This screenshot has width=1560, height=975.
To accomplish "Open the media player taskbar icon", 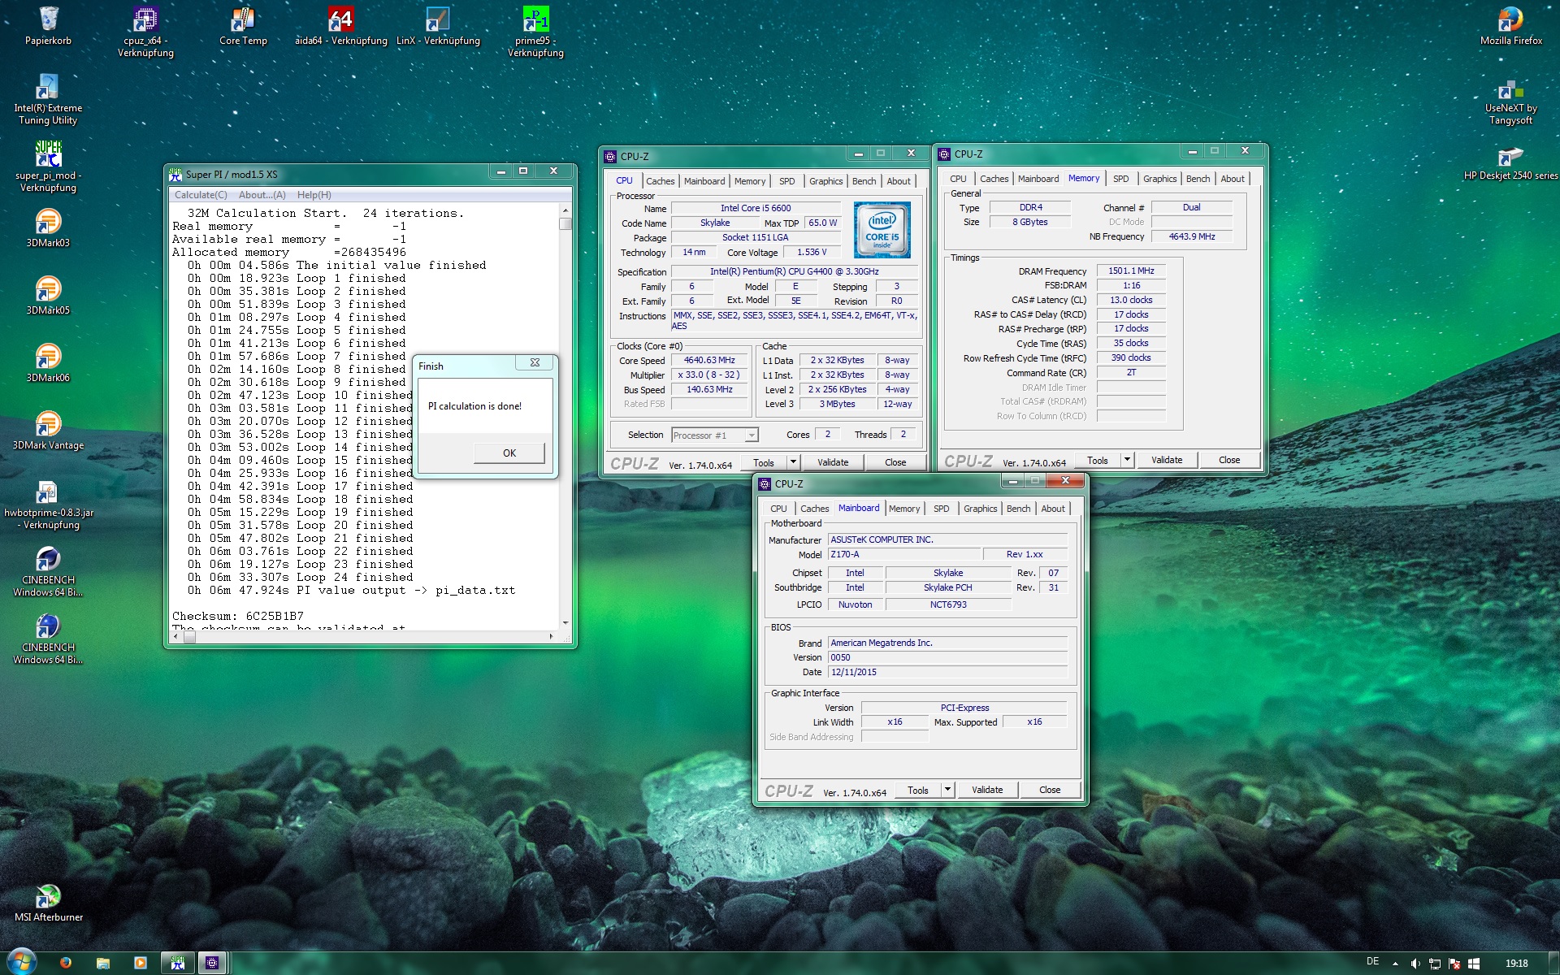I will (140, 963).
